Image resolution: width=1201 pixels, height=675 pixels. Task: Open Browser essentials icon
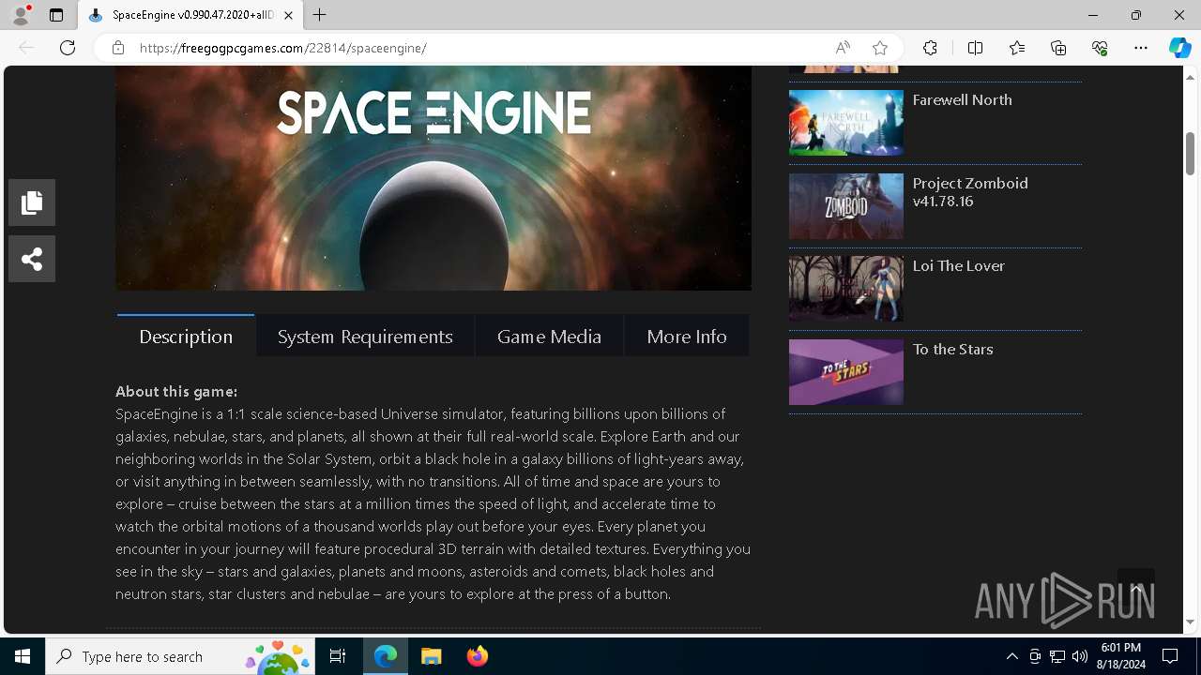(1100, 48)
